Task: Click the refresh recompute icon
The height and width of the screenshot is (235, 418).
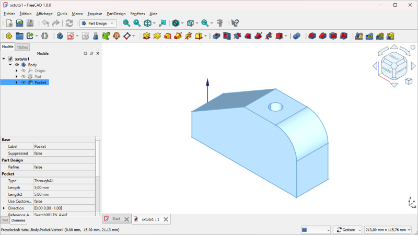Action: point(69,23)
